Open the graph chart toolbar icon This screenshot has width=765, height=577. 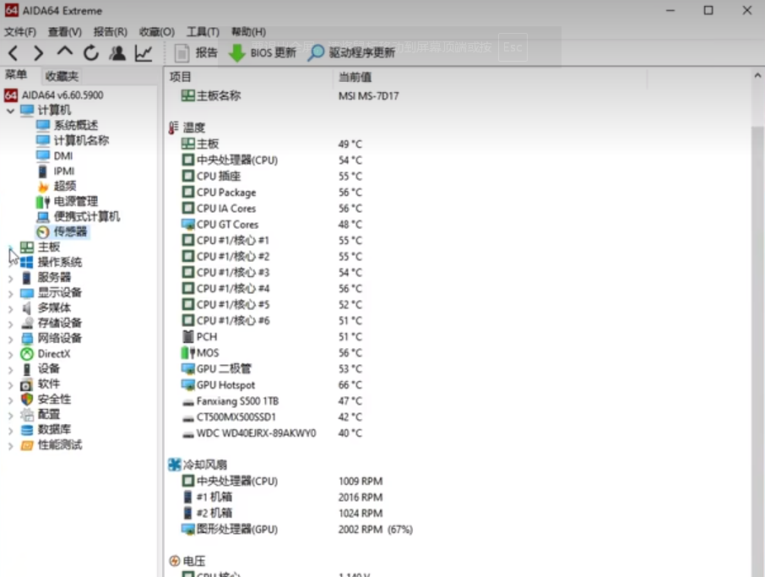144,52
